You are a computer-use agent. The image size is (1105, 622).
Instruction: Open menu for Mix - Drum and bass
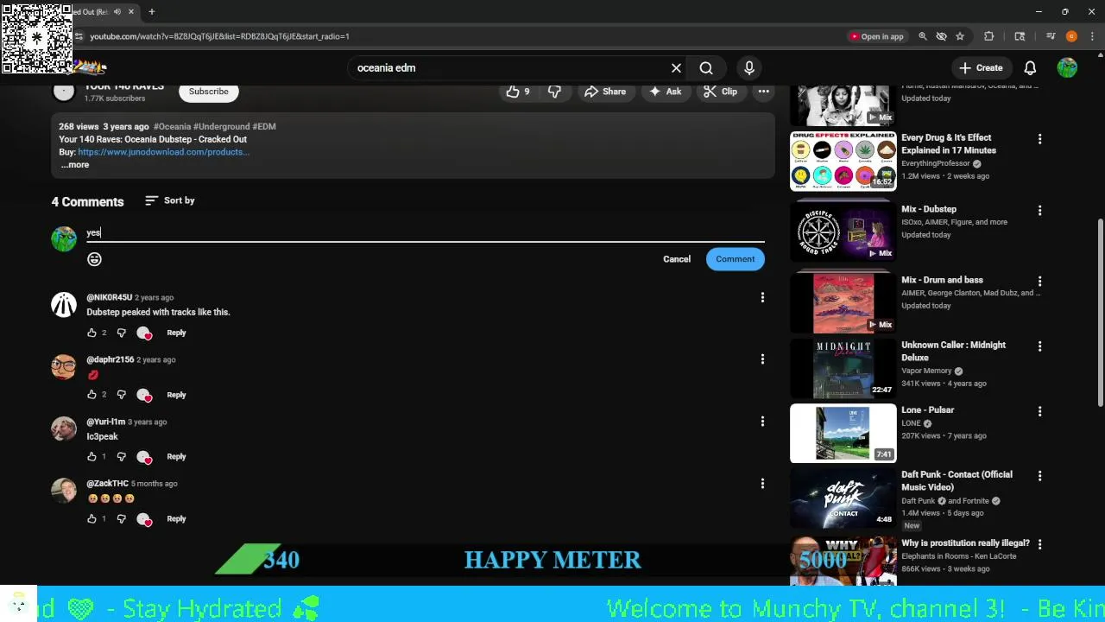tap(1039, 282)
